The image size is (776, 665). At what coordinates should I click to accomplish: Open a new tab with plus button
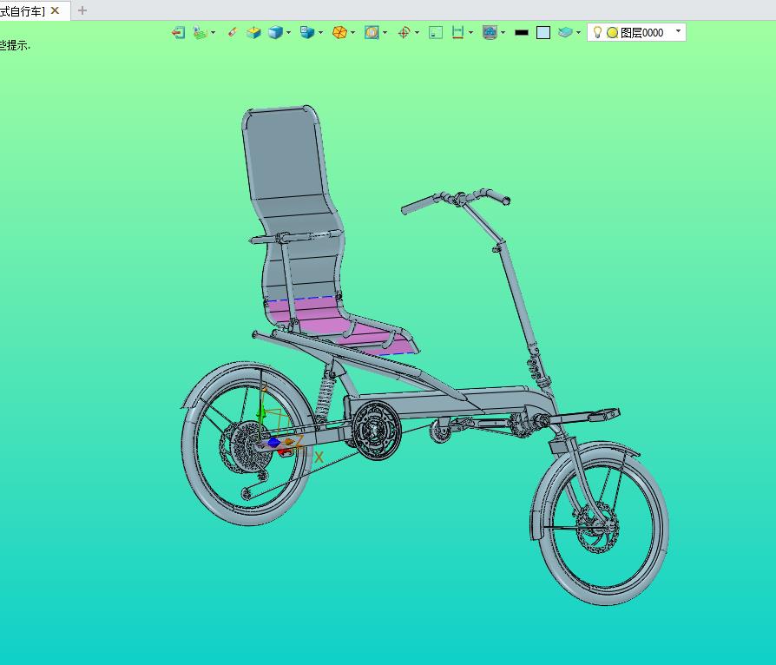click(82, 10)
